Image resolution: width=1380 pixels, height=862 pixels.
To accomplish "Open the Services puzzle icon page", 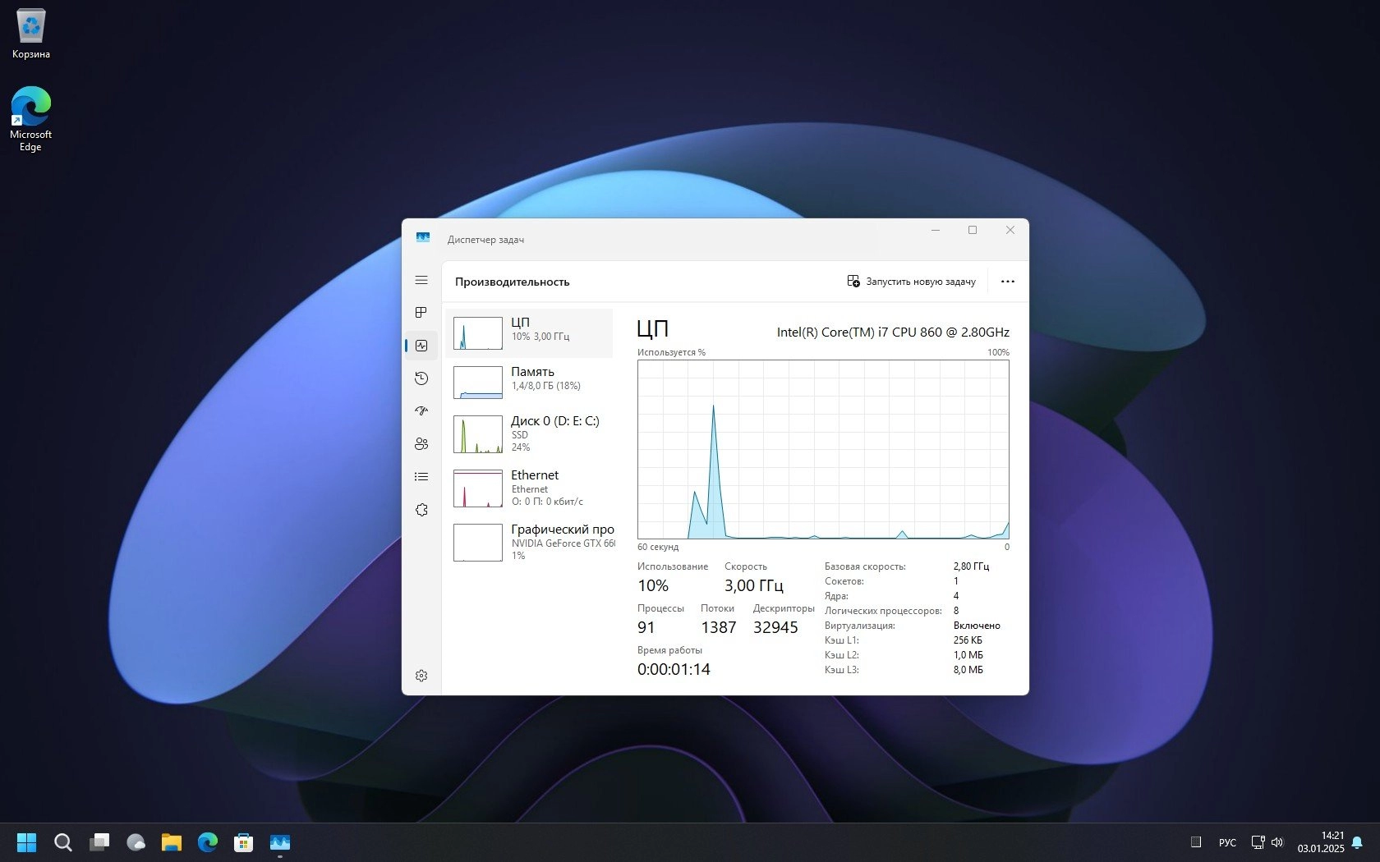I will 421,510.
